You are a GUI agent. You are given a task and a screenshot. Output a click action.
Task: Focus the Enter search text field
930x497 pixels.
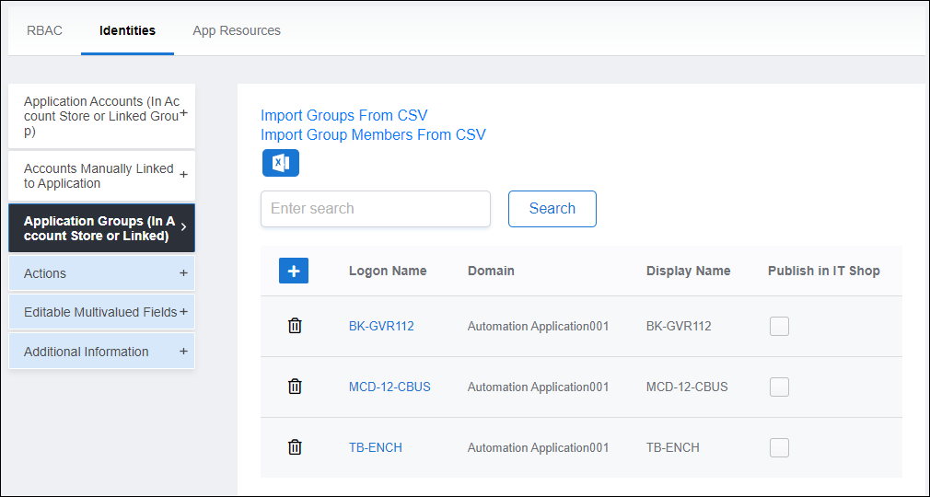(376, 209)
